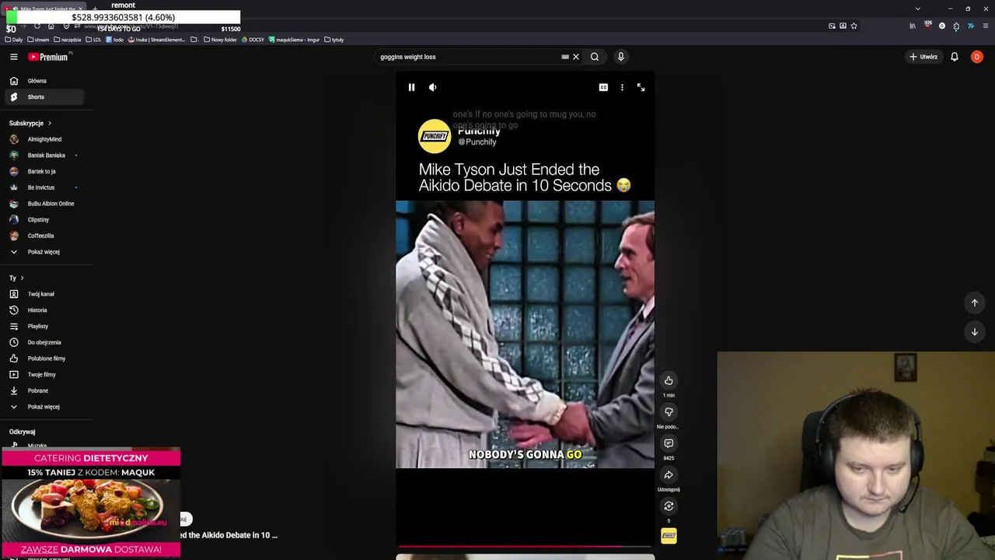Image resolution: width=995 pixels, height=560 pixels.
Task: Seek using the Short's red progress bar
Action: click(525, 547)
